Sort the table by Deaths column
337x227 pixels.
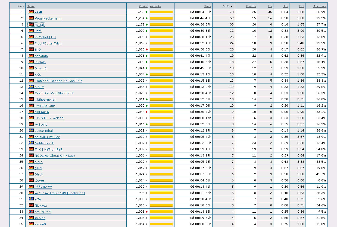tap(251, 6)
